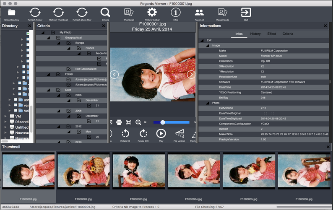Uncheck the 2006 year checkbox

68,95
